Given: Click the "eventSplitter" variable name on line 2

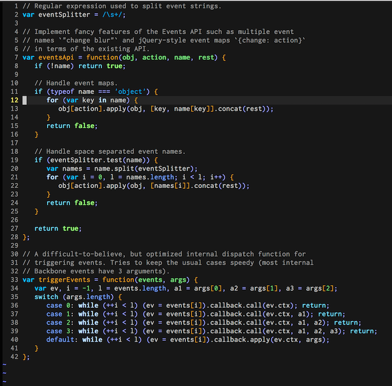Looking at the screenshot, I should click(64, 15).
